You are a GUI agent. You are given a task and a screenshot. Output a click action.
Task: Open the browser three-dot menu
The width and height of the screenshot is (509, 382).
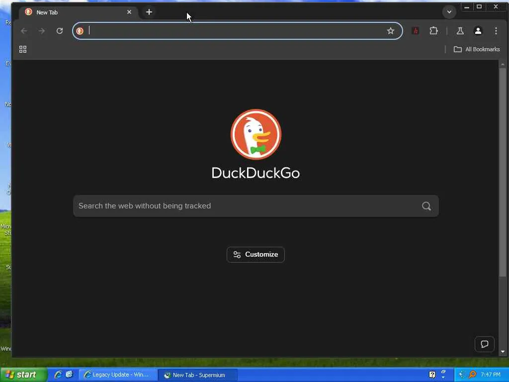496,31
